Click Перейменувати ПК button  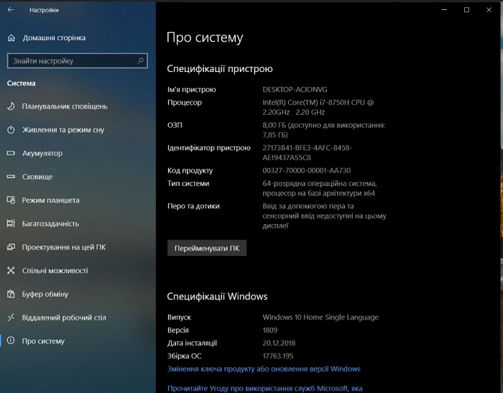[x=207, y=248]
